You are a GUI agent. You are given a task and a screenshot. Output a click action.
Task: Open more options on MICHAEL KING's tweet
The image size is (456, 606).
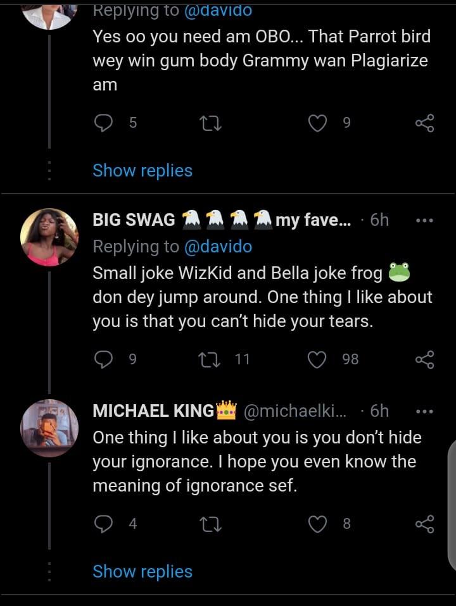click(x=424, y=411)
